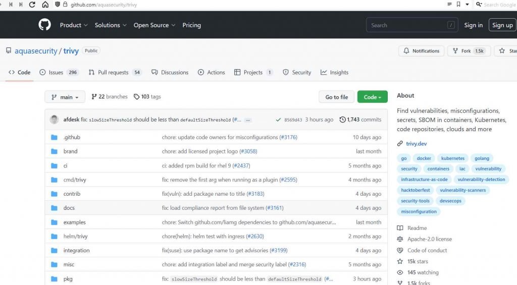Click the Go to file button
The width and height of the screenshot is (517, 285).
point(336,97)
